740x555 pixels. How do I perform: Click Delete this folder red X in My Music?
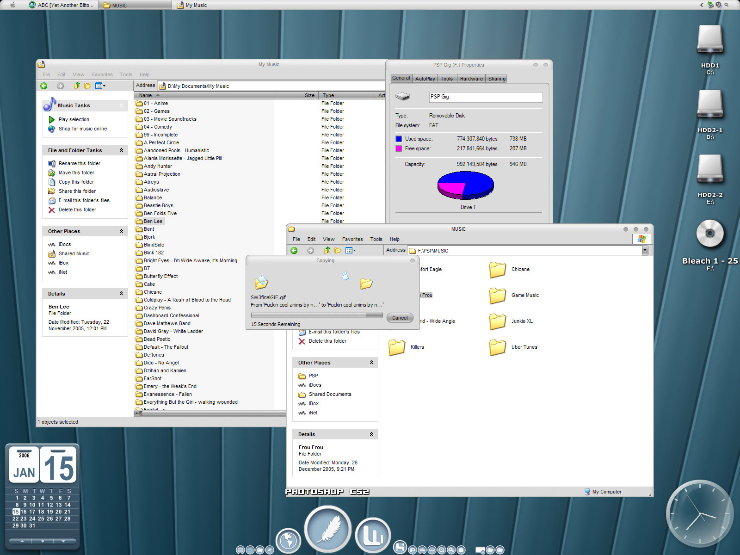[52, 210]
